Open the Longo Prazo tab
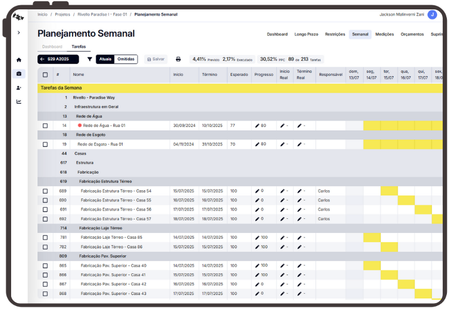 point(306,35)
